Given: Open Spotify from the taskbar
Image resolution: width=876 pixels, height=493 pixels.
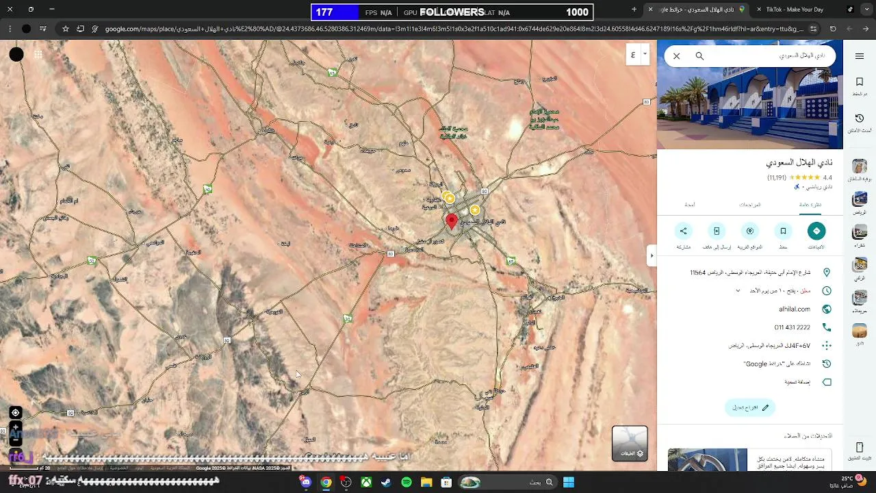Looking at the screenshot, I should 407,482.
